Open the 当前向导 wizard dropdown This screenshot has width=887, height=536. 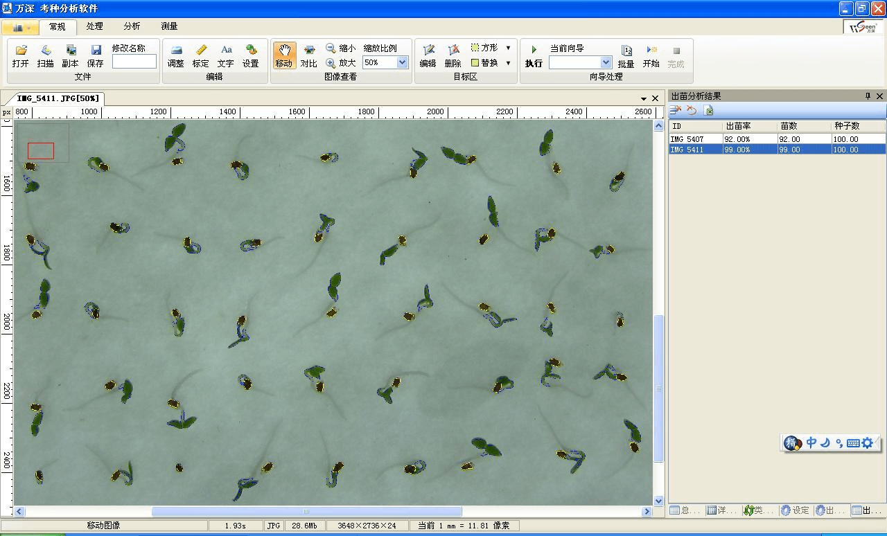pyautogui.click(x=606, y=62)
